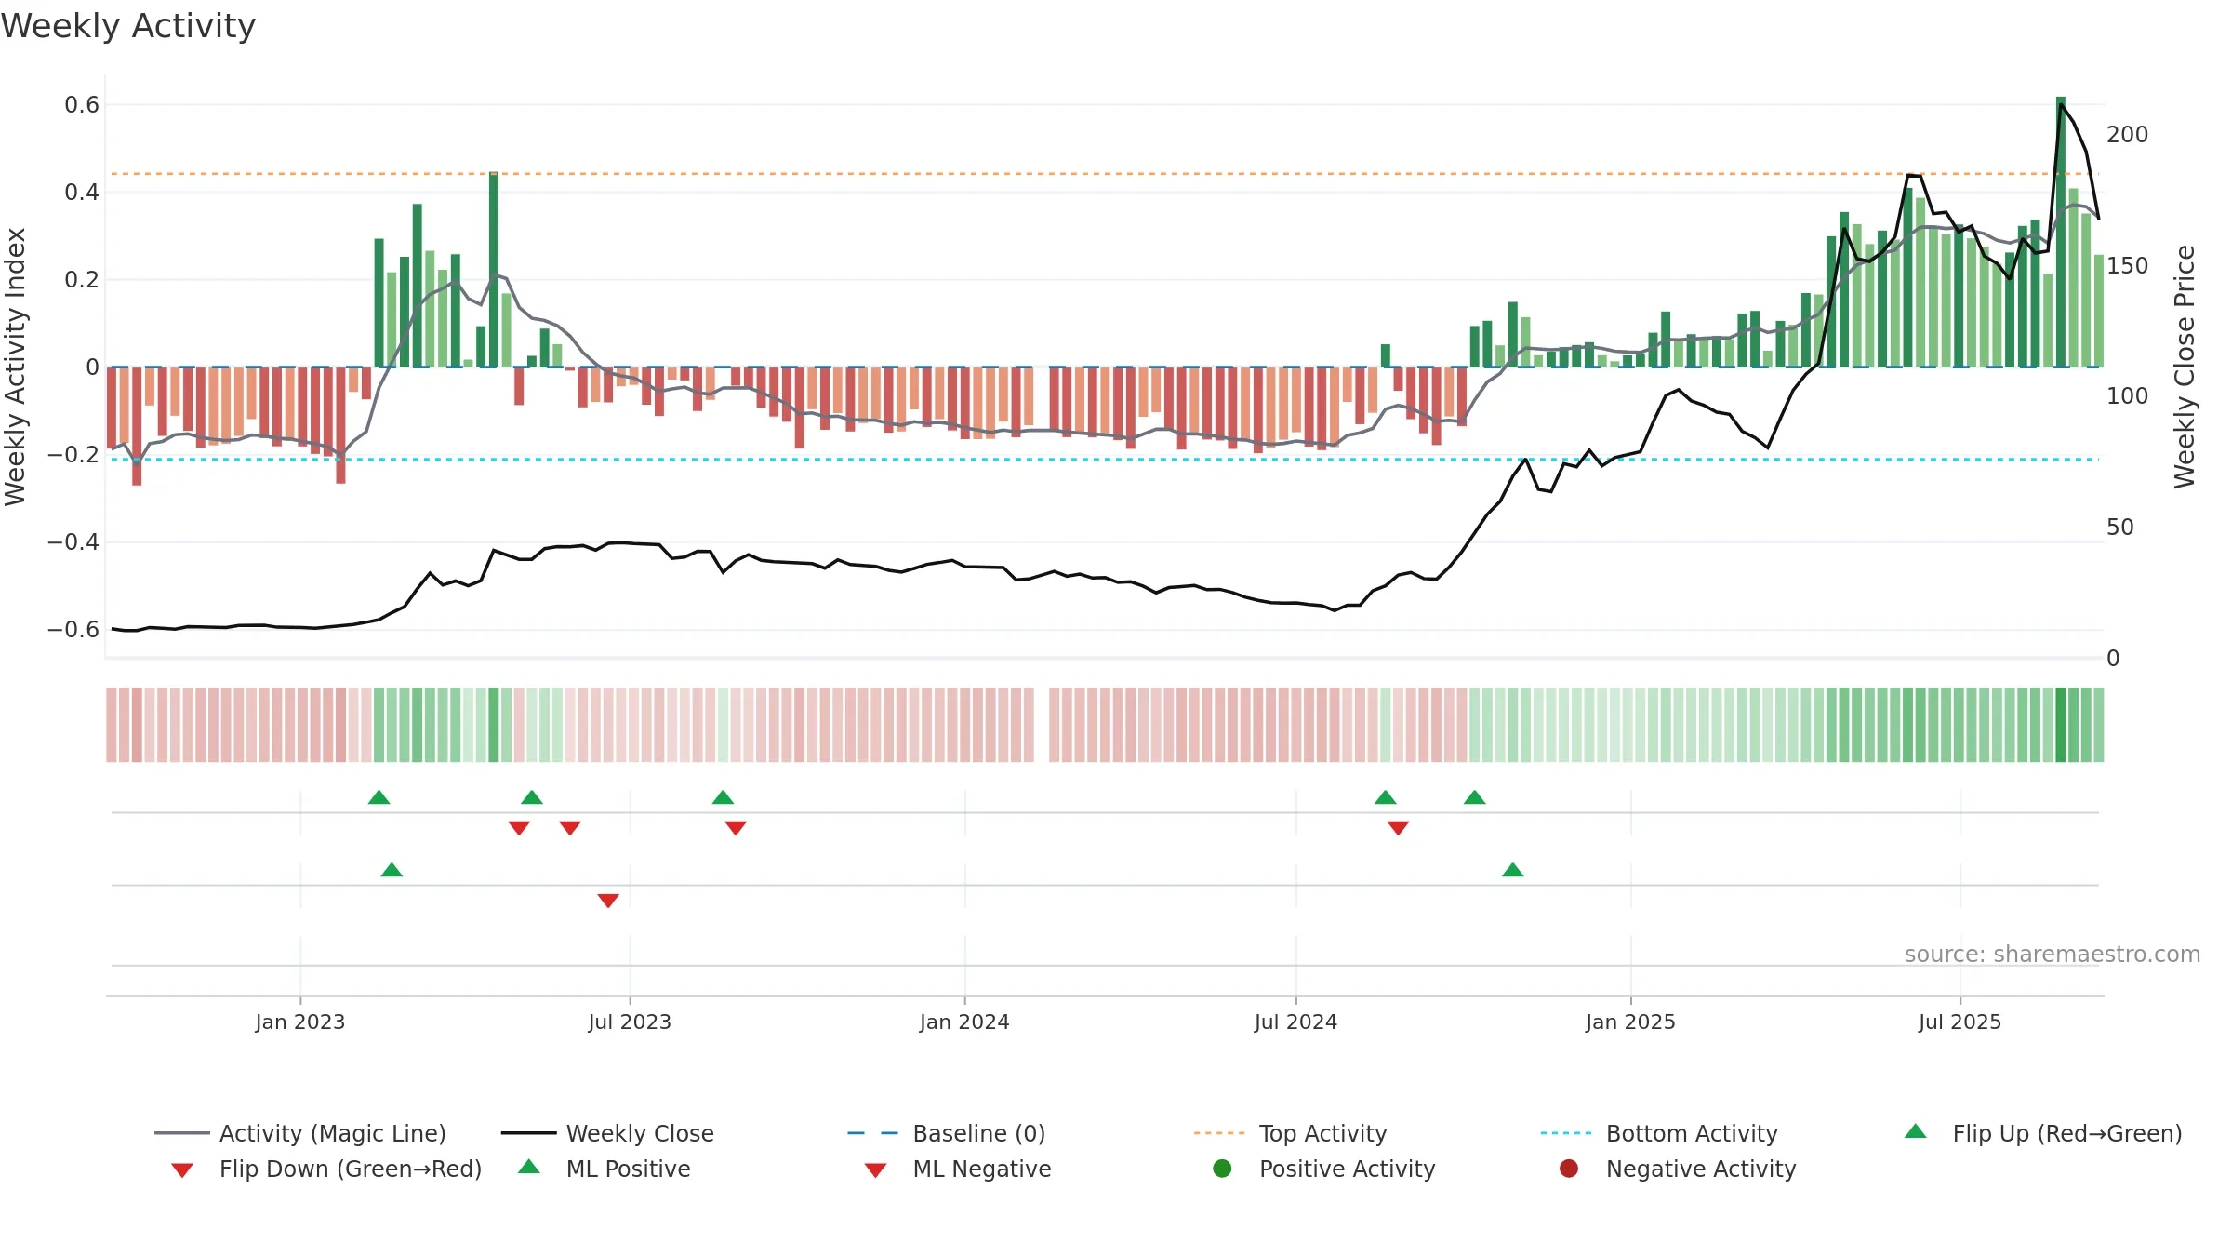Click the flip-up marker after Jul 2023
The height and width of the screenshot is (1256, 2232).
click(x=723, y=797)
